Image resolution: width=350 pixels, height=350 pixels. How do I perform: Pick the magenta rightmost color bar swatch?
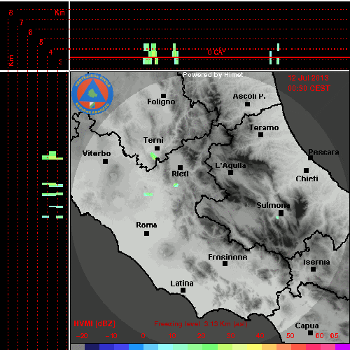coord(342,346)
